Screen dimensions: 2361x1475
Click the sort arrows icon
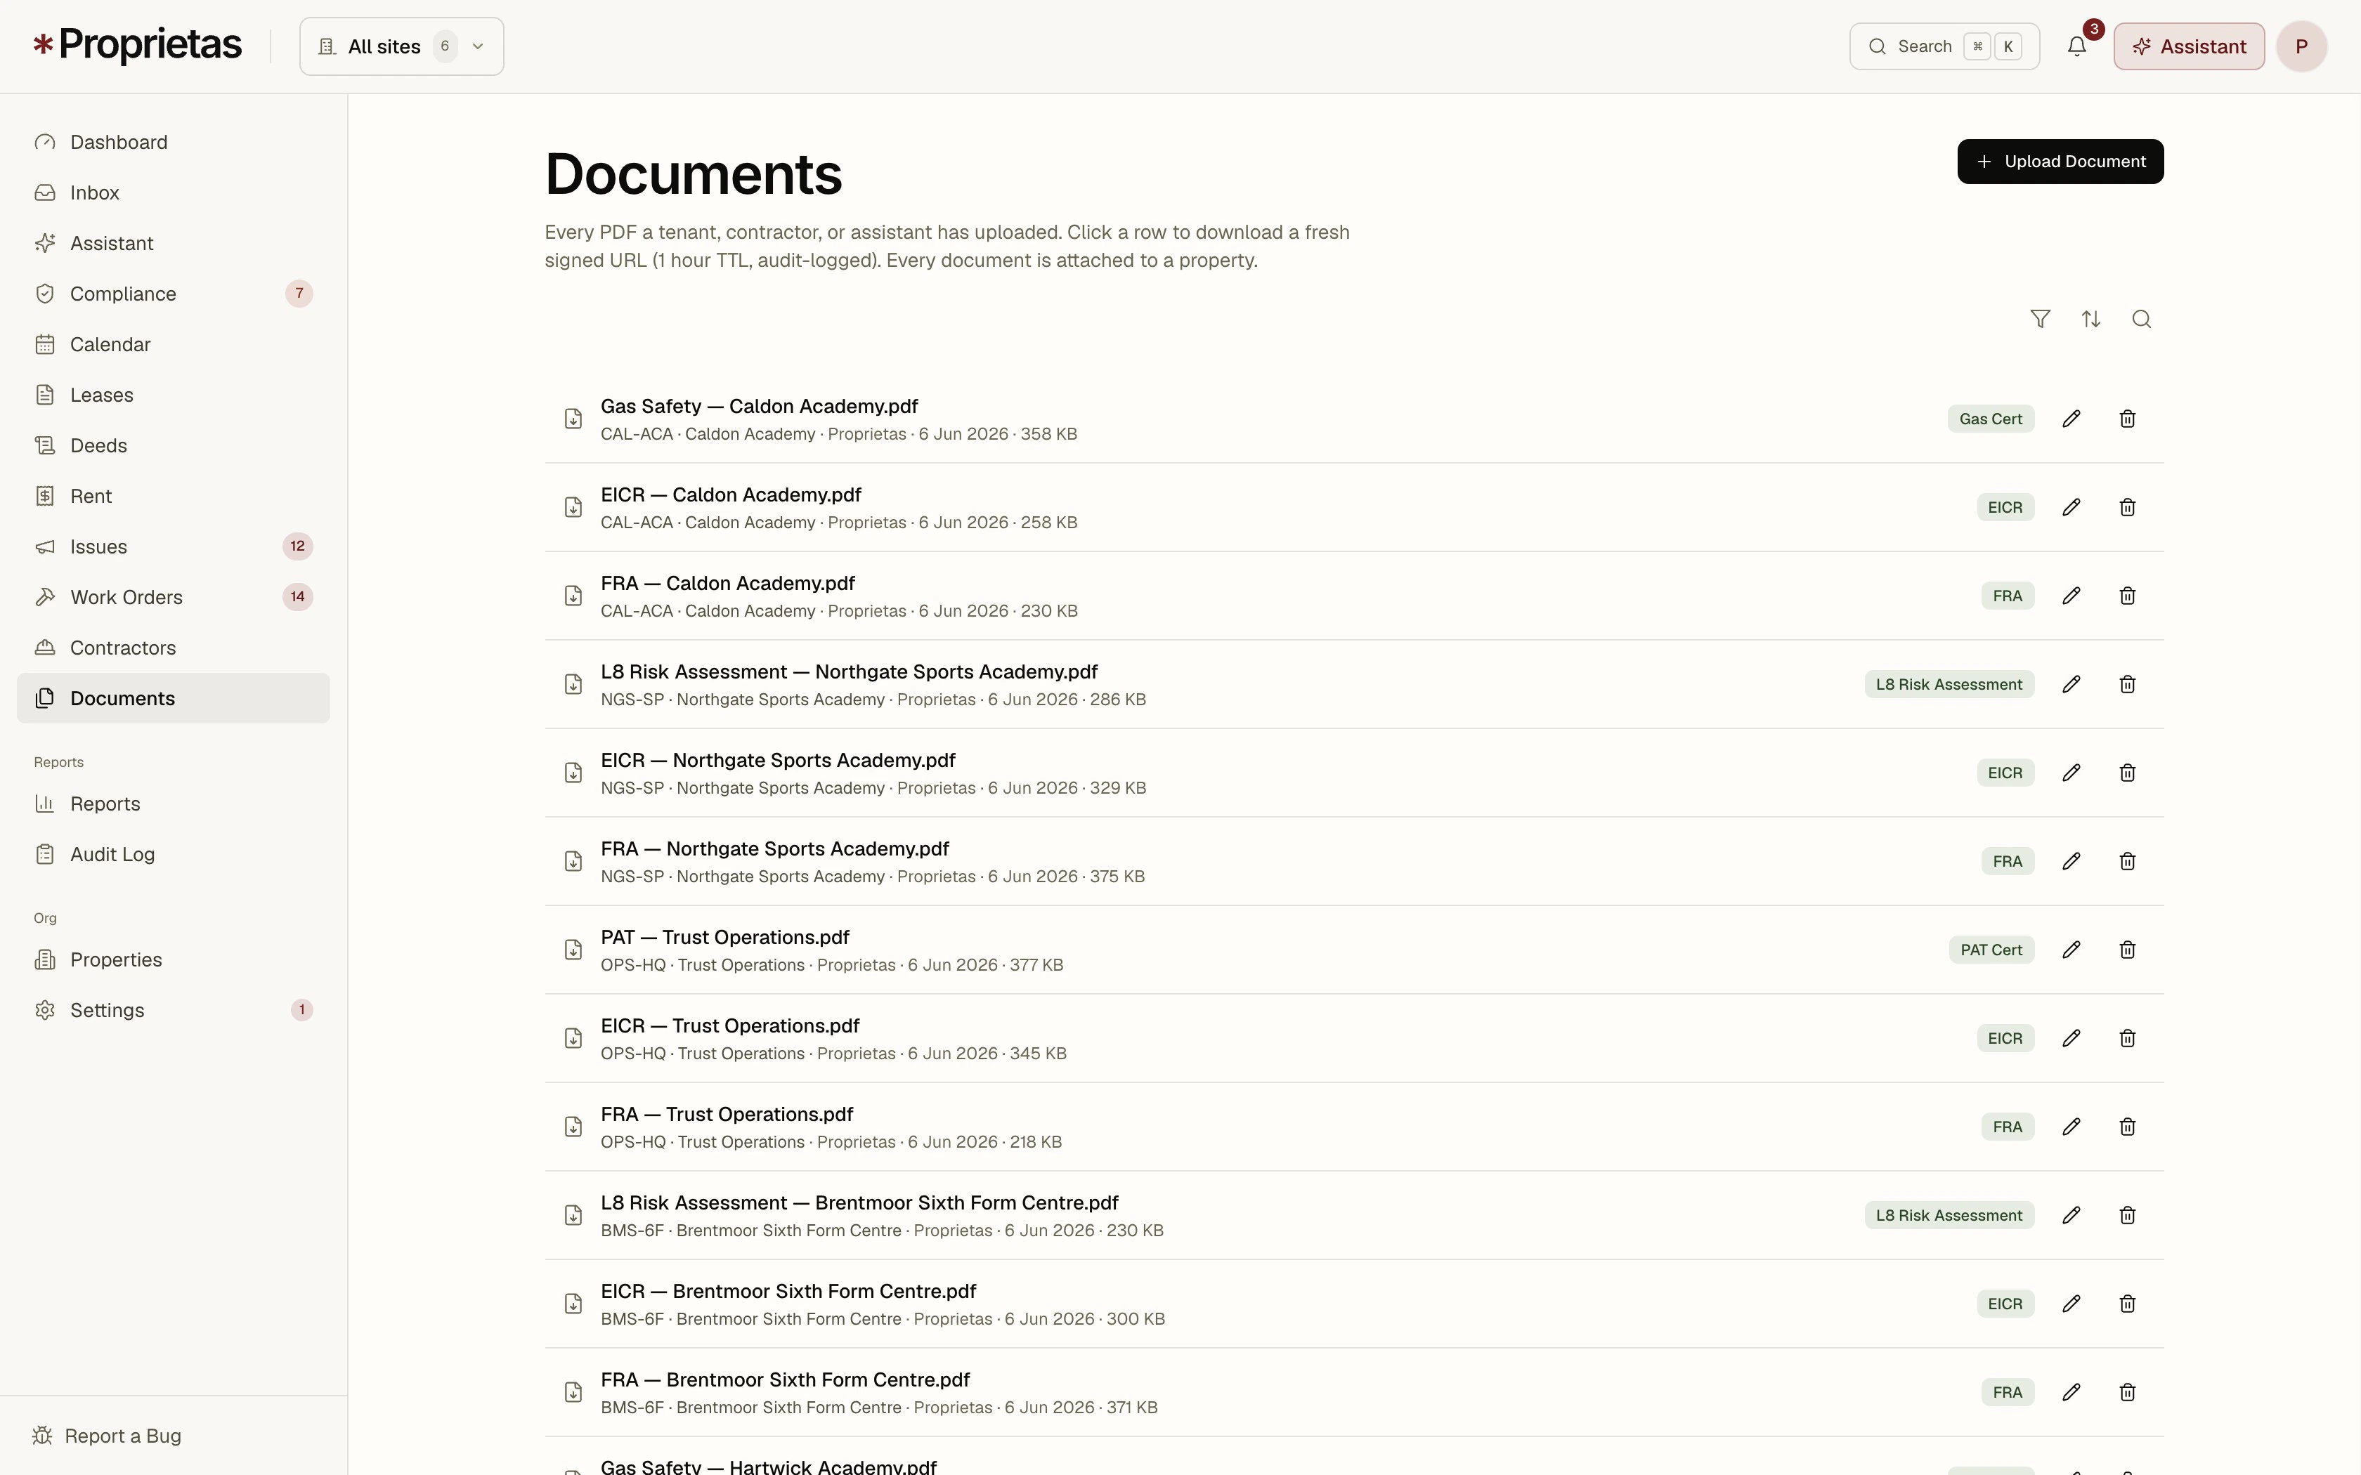pyautogui.click(x=2090, y=319)
